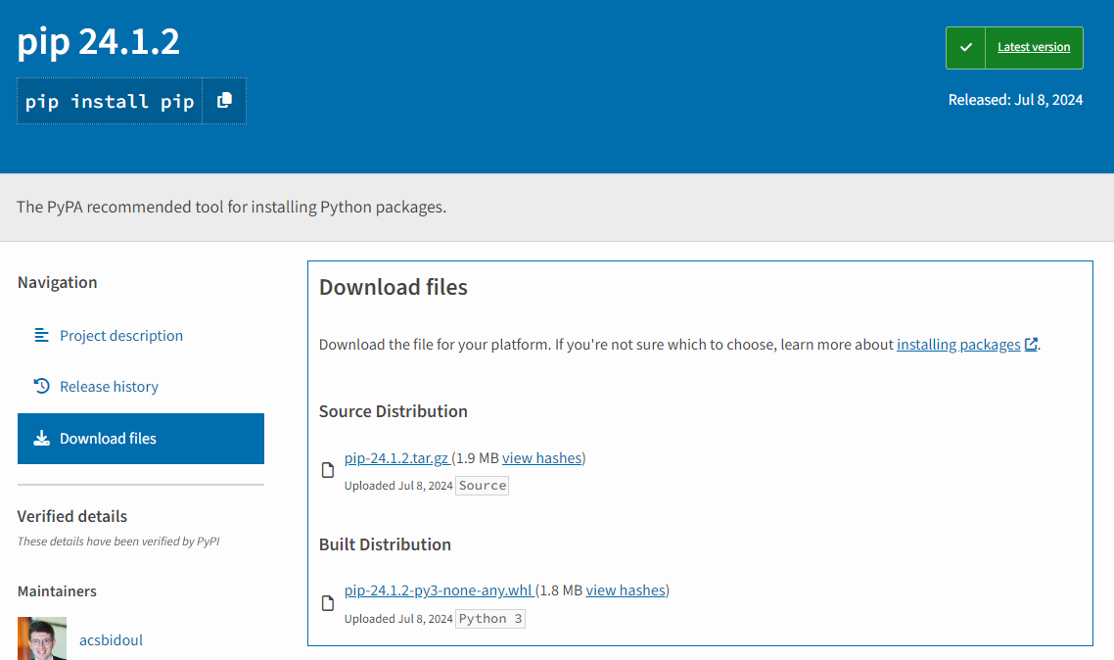Click the external link icon after installing packages

(x=1031, y=345)
